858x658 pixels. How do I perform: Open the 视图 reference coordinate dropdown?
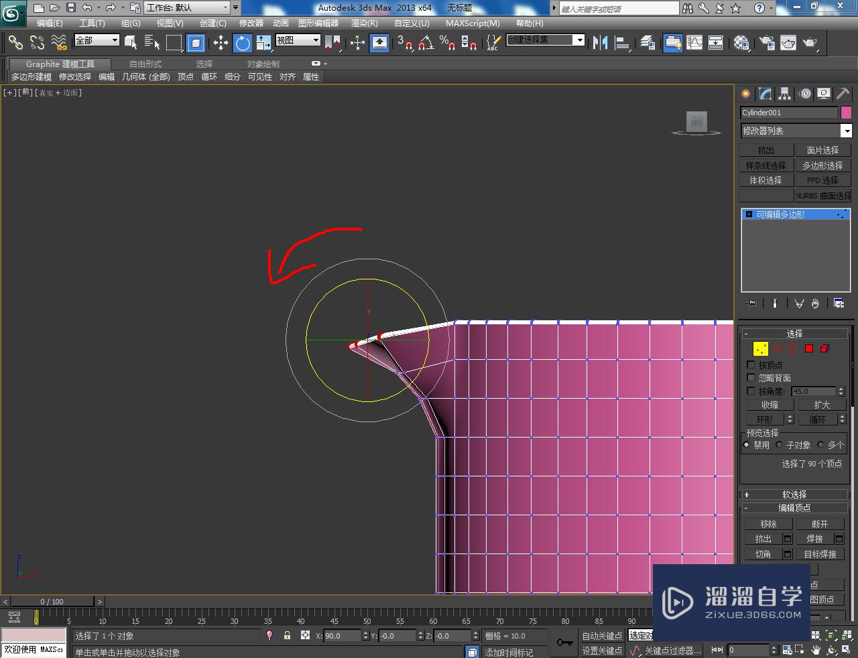[x=298, y=40]
